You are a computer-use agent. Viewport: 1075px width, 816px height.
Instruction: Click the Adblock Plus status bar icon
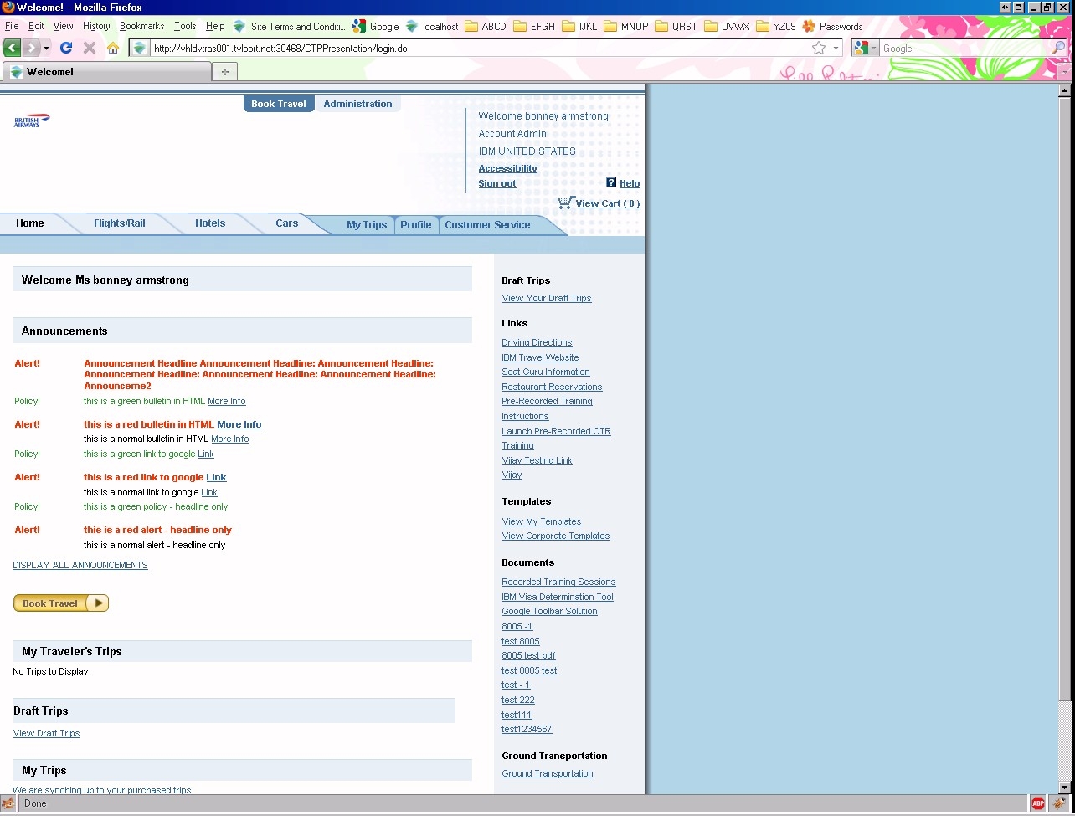pos(1038,803)
